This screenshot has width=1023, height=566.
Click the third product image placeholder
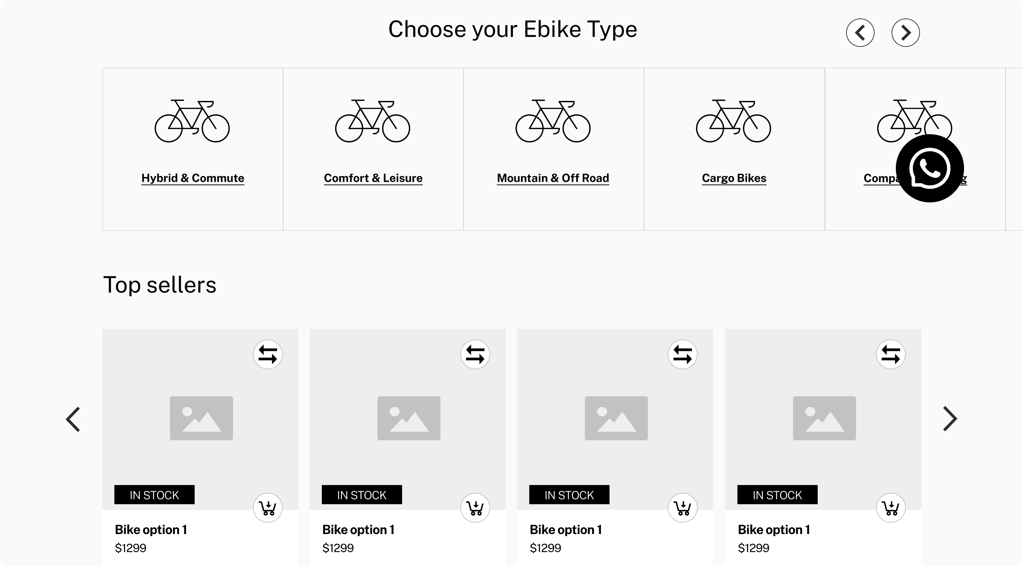click(616, 418)
